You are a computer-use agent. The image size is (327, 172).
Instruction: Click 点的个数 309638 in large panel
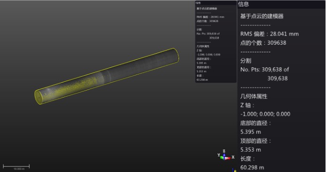coord(263,43)
